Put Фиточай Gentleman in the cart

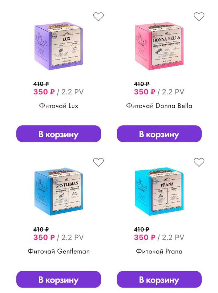[x=59, y=279]
